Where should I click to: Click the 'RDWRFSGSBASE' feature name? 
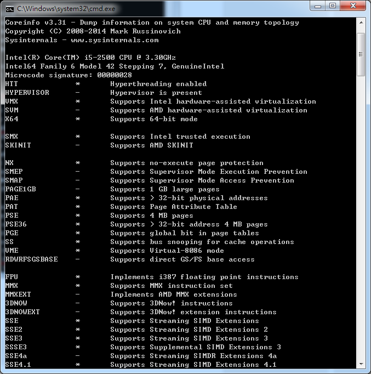pyautogui.click(x=31, y=259)
